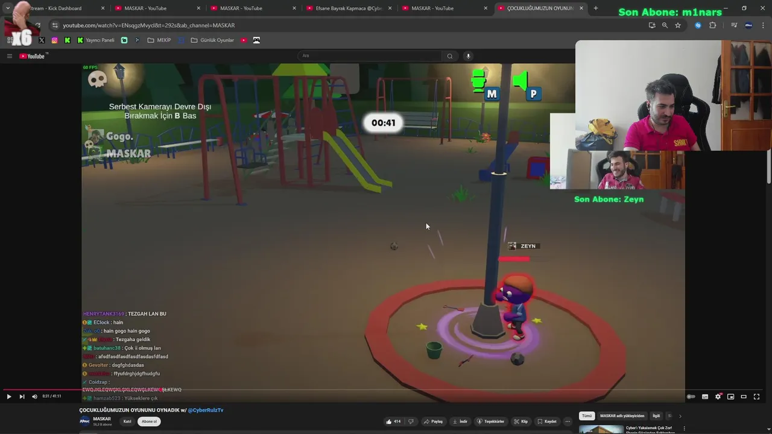Open the @CyberRulzTv link in title
Screen dimensions: 772x434
[x=206, y=410]
